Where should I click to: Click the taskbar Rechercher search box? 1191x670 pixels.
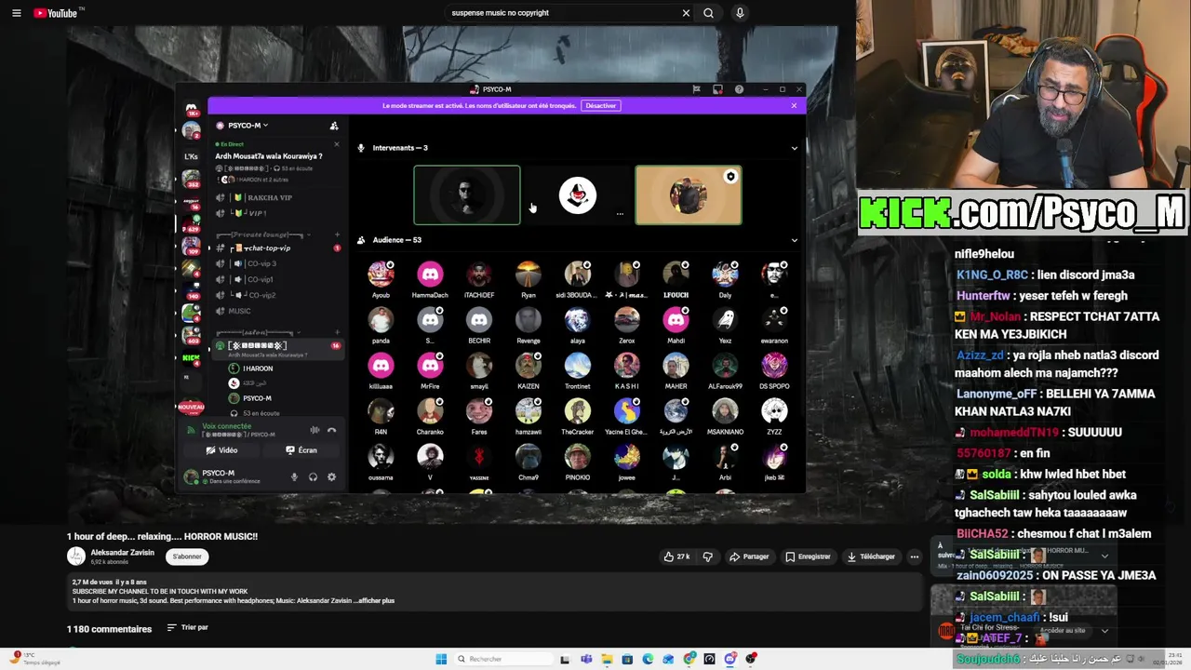pos(502,659)
